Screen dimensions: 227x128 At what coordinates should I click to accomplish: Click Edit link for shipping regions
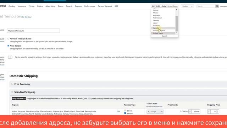tap(118, 111)
